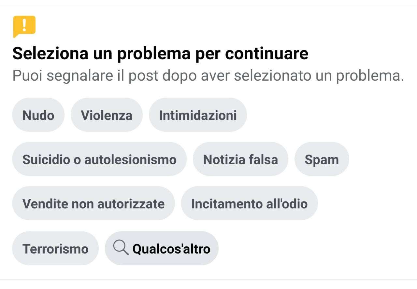Open the Qualcos'altro search option

pos(162,248)
